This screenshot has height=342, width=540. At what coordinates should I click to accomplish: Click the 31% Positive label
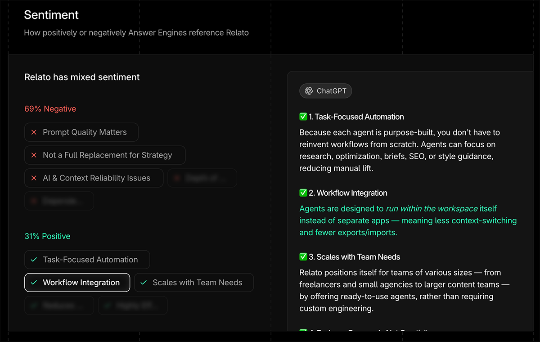coord(47,236)
